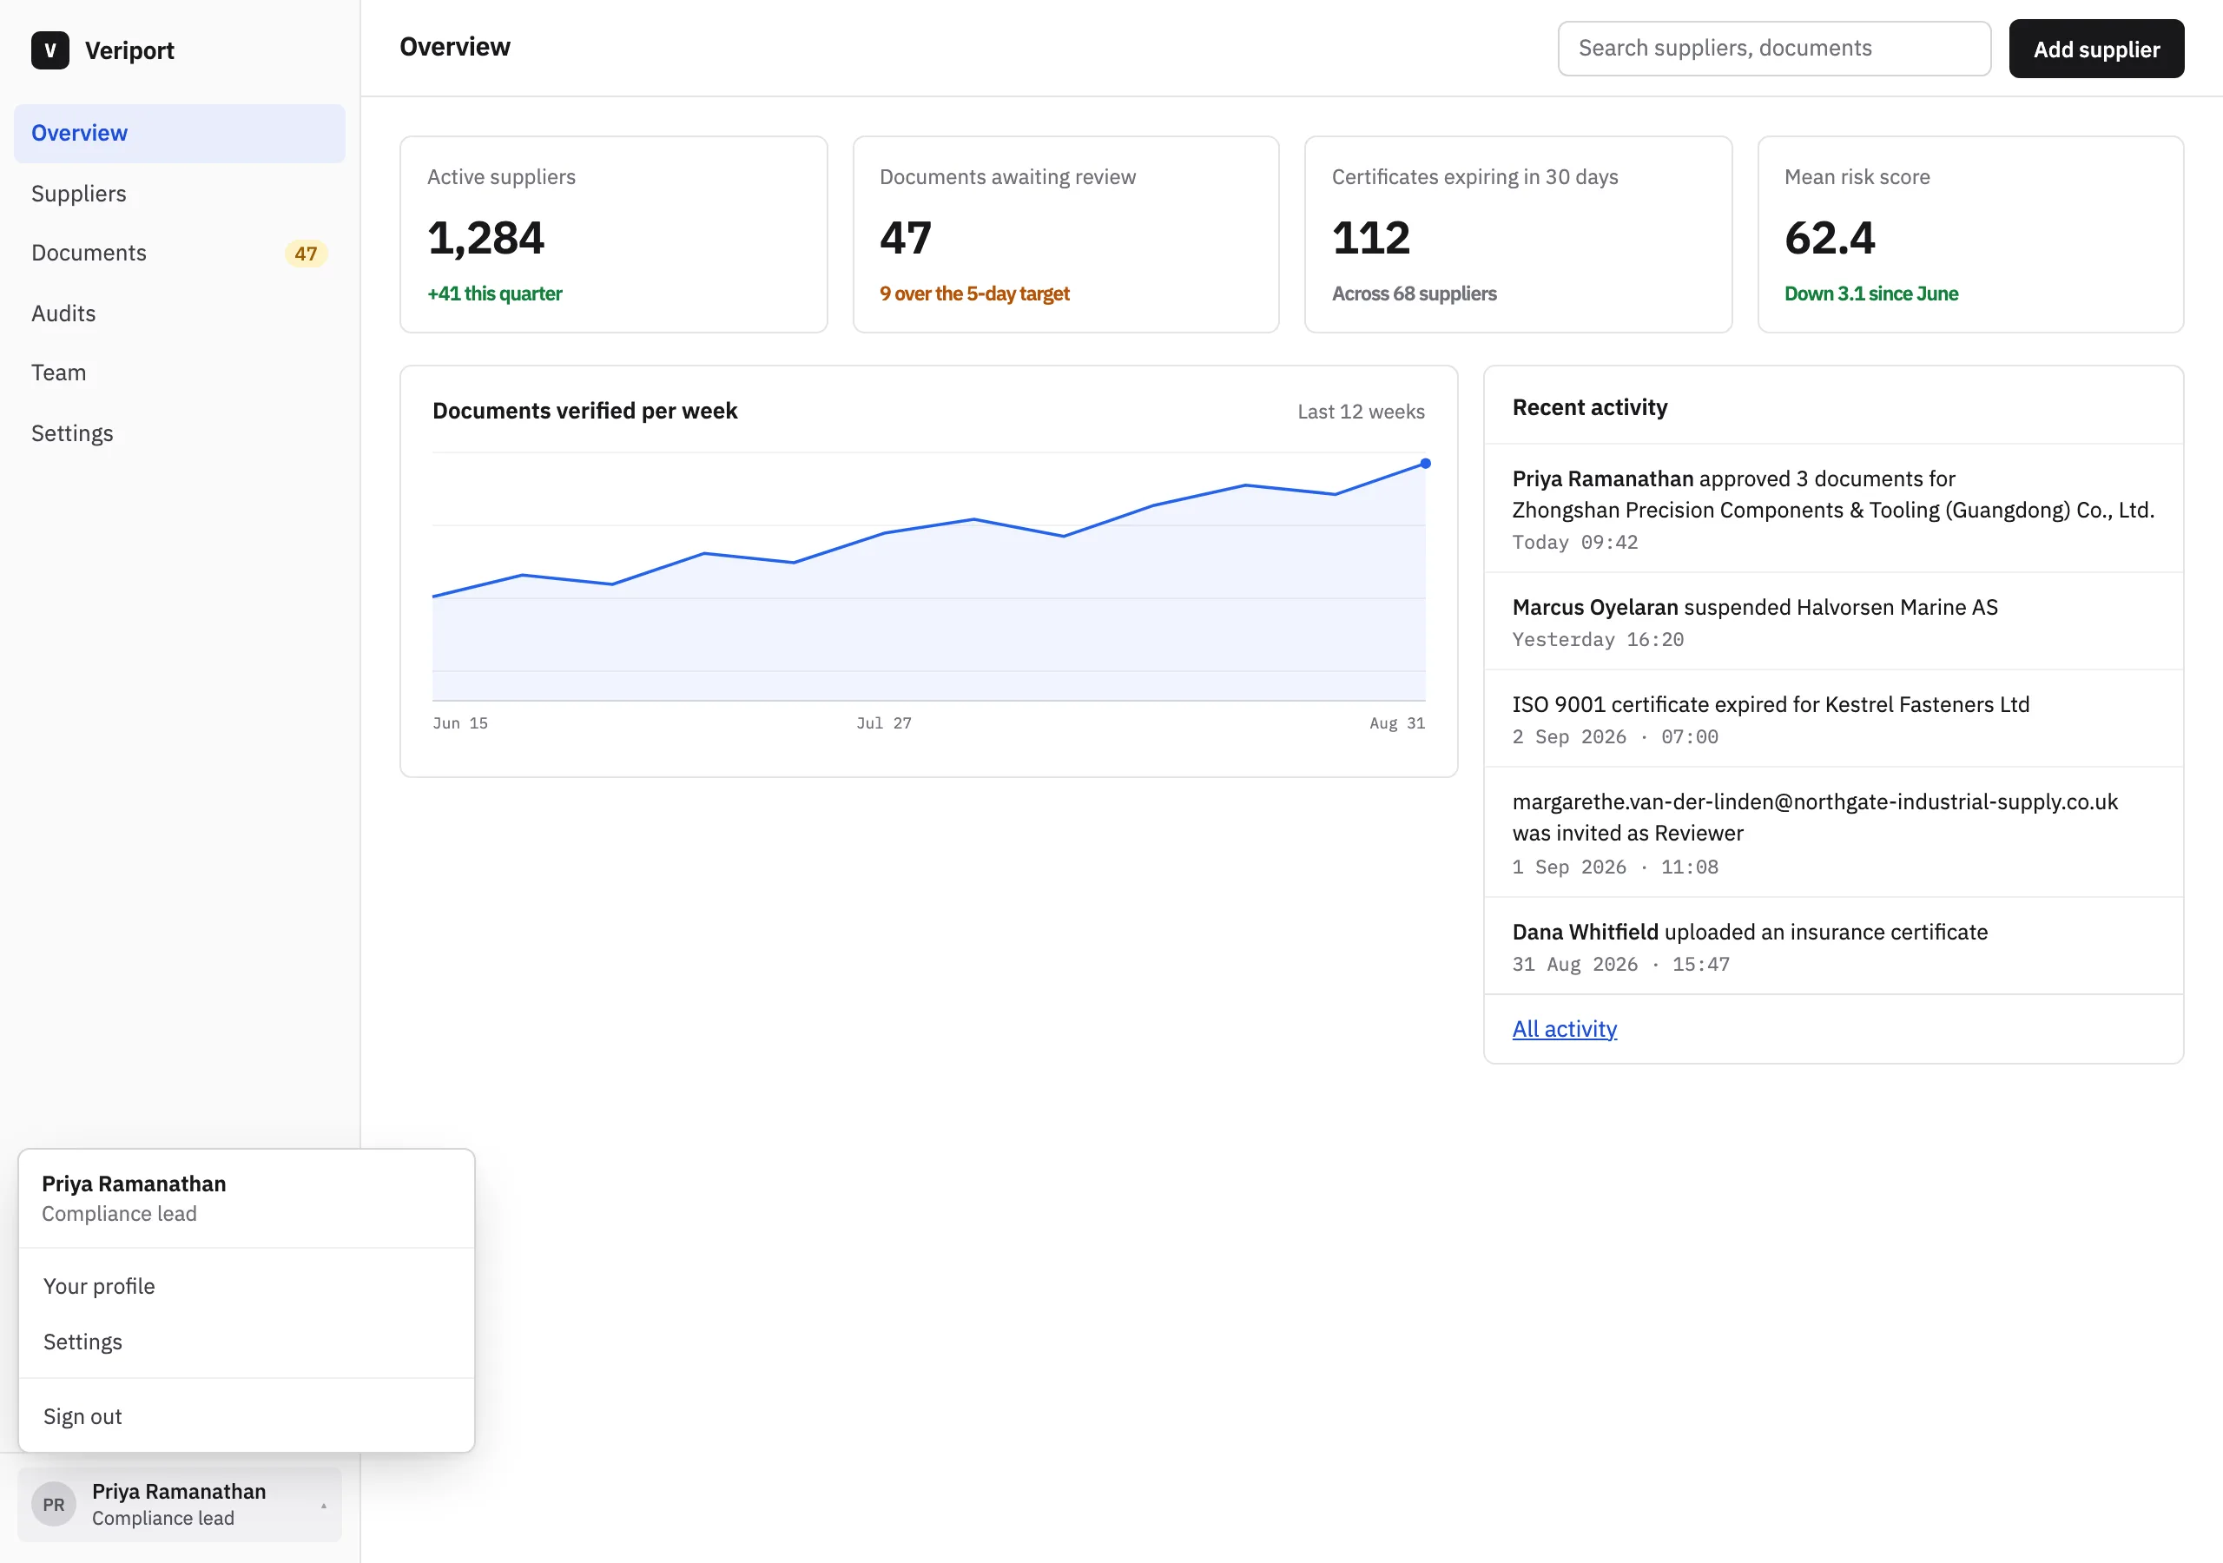2223x1563 pixels.
Task: Click the Certificates expiring in 30 days card
Action: click(x=1517, y=234)
